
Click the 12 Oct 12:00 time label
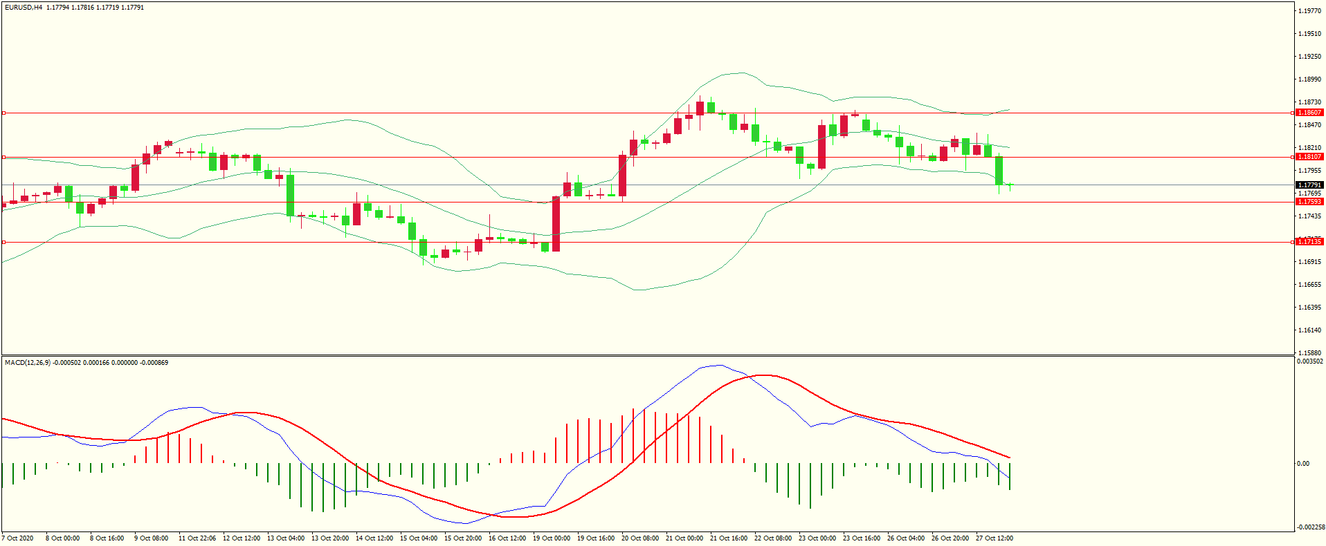(x=242, y=538)
